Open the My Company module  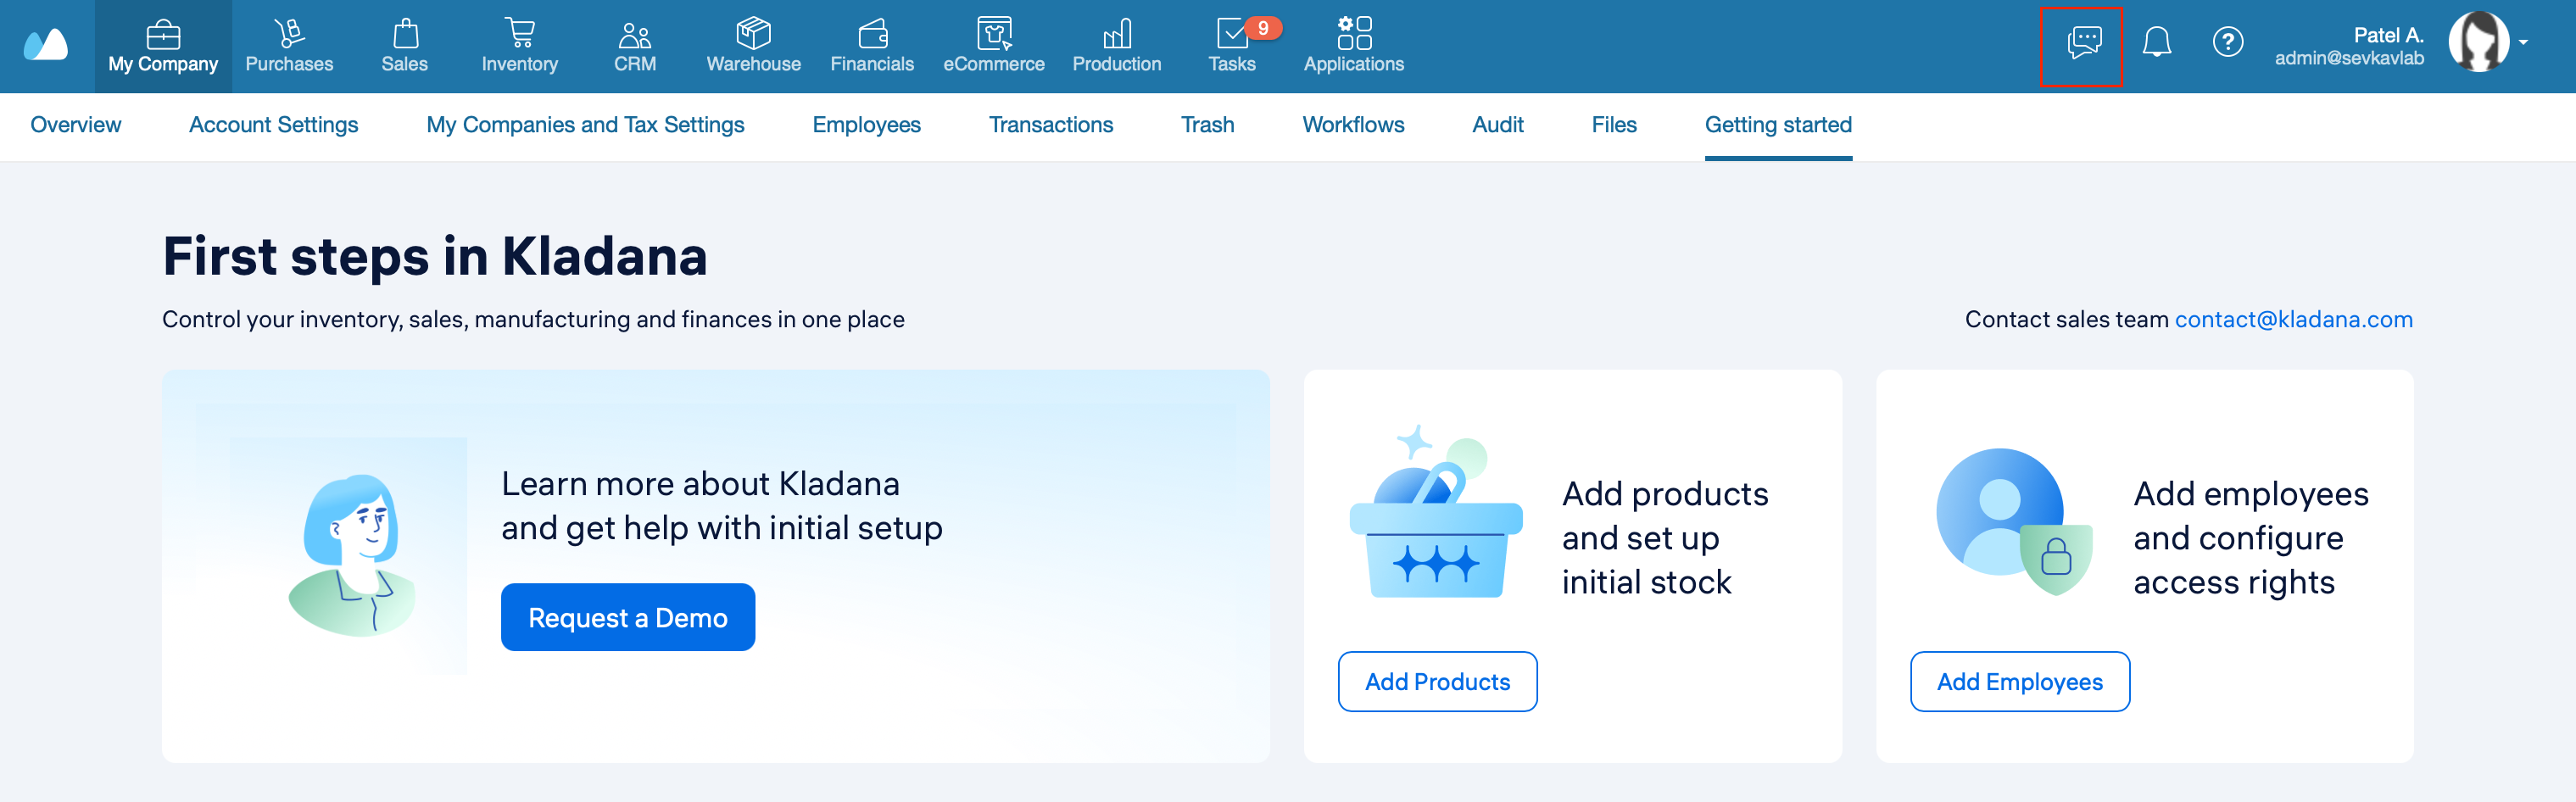click(163, 46)
